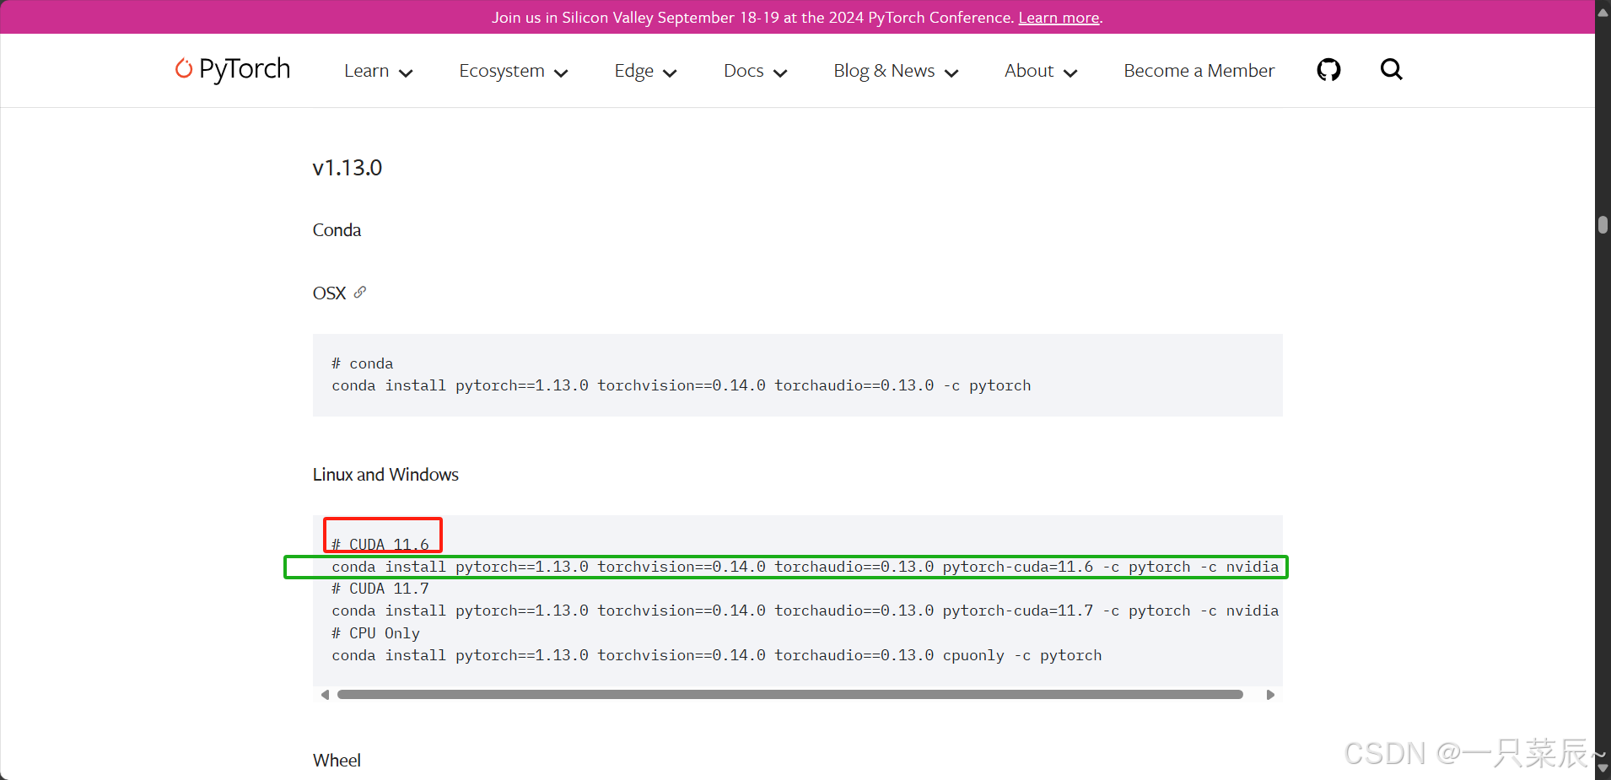Expand the About menu chevron

pos(1070,73)
